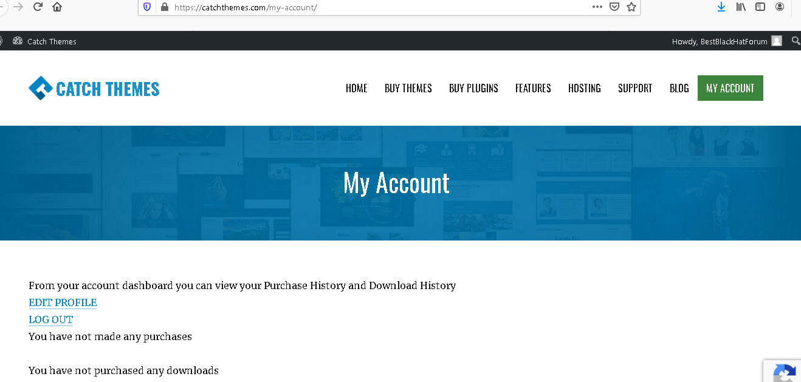Click text 'You have not purchased any downloads'
801x382 pixels.
(123, 370)
